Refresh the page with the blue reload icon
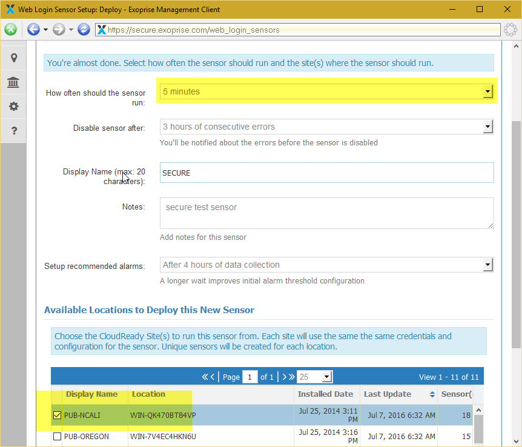 click(x=84, y=30)
